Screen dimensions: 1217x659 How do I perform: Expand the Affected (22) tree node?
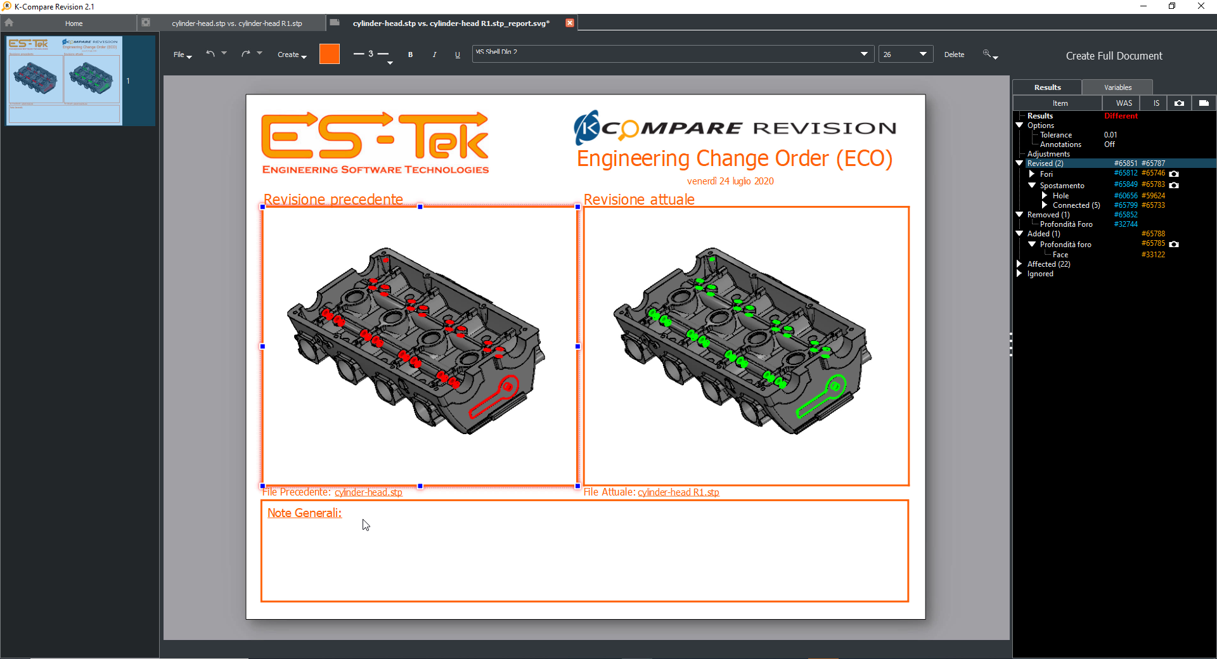pos(1019,264)
